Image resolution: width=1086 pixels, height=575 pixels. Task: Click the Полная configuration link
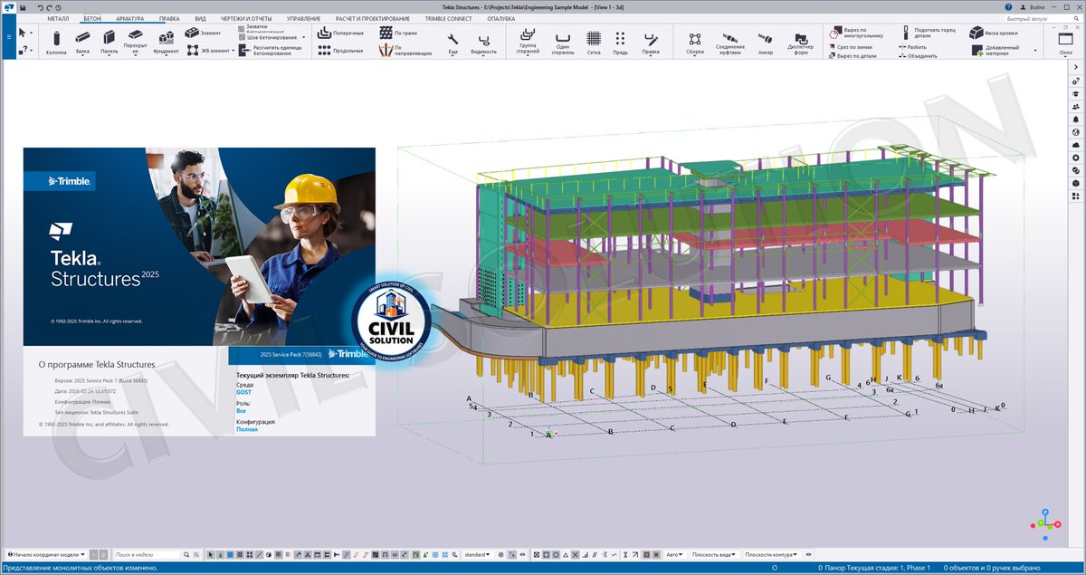coord(246,429)
